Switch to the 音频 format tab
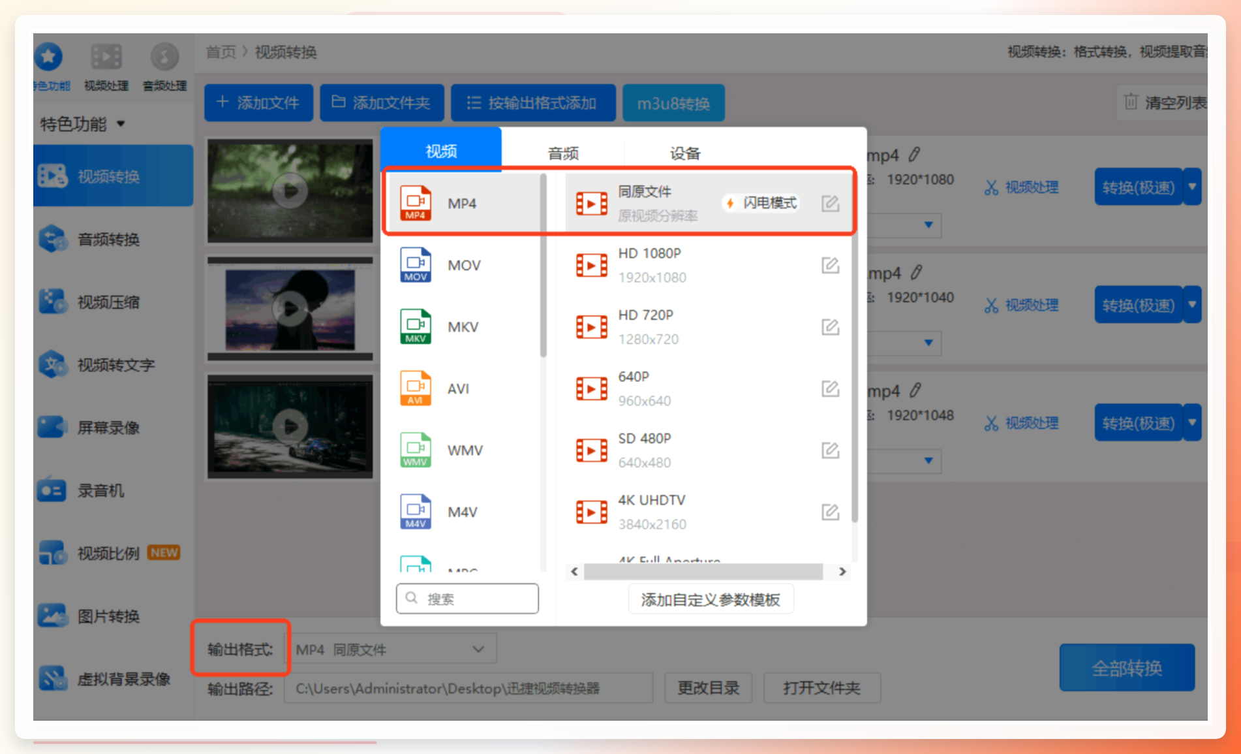1241x754 pixels. click(x=563, y=153)
